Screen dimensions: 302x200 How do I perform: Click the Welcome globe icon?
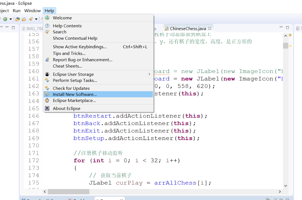[47, 18]
